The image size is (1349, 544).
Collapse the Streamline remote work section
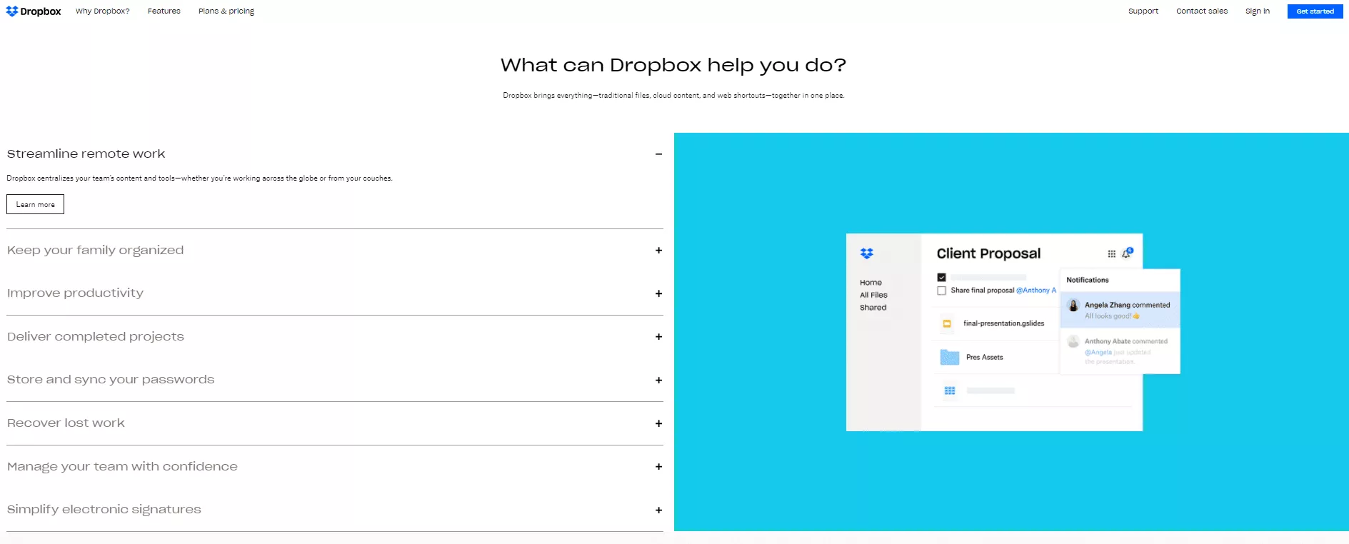point(658,154)
